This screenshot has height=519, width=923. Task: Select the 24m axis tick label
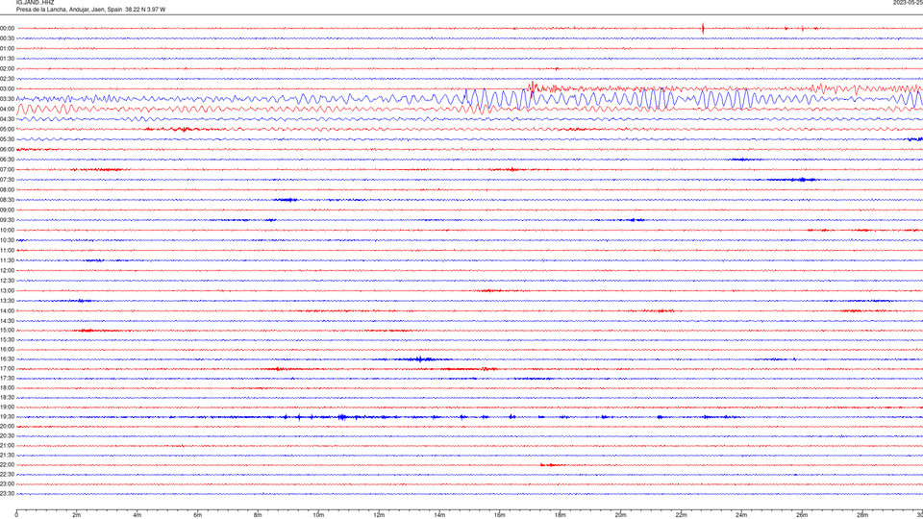tap(741, 515)
